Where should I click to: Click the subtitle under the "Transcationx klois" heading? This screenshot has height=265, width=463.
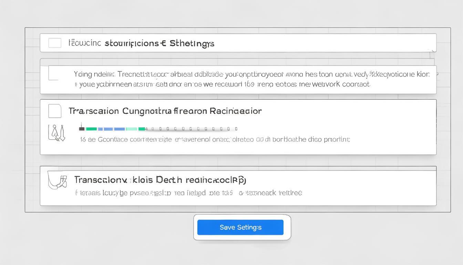point(188,193)
